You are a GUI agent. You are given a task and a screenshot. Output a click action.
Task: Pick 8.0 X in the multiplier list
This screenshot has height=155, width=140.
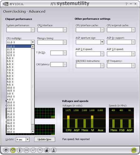(19, 76)
